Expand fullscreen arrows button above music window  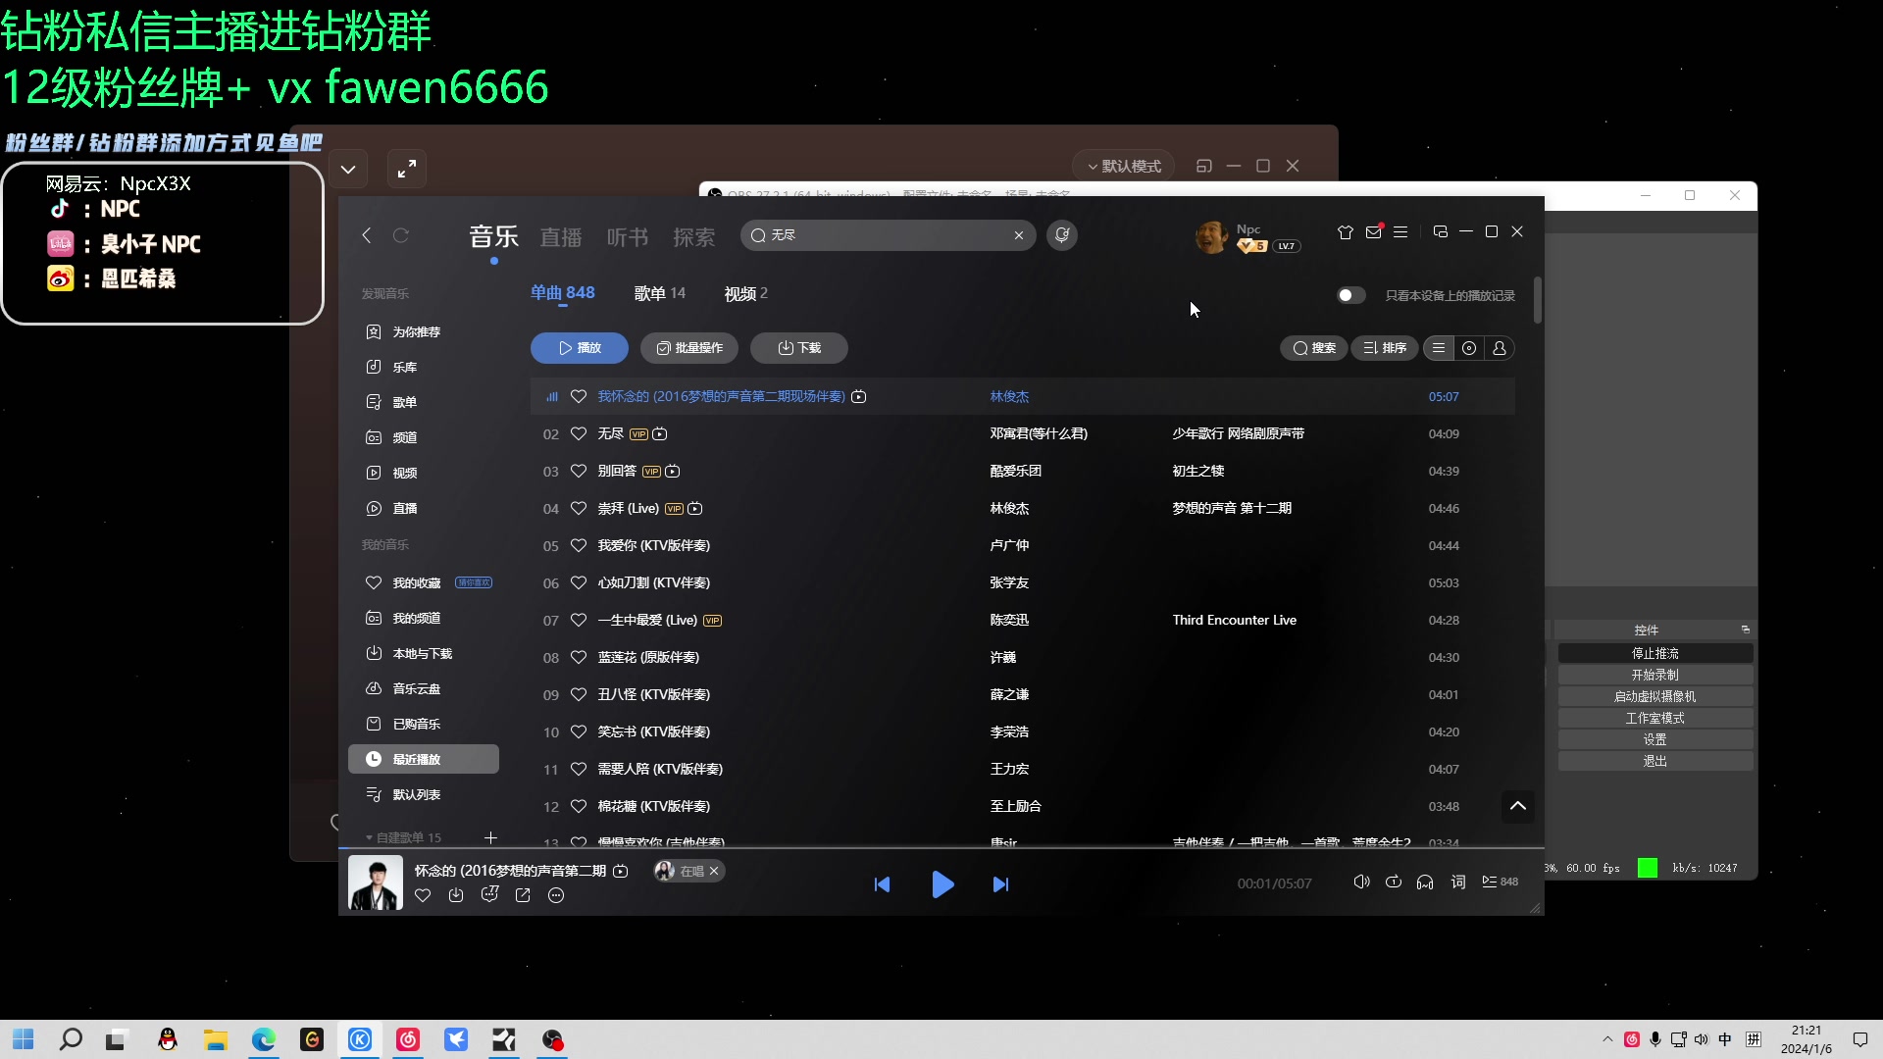tap(407, 169)
